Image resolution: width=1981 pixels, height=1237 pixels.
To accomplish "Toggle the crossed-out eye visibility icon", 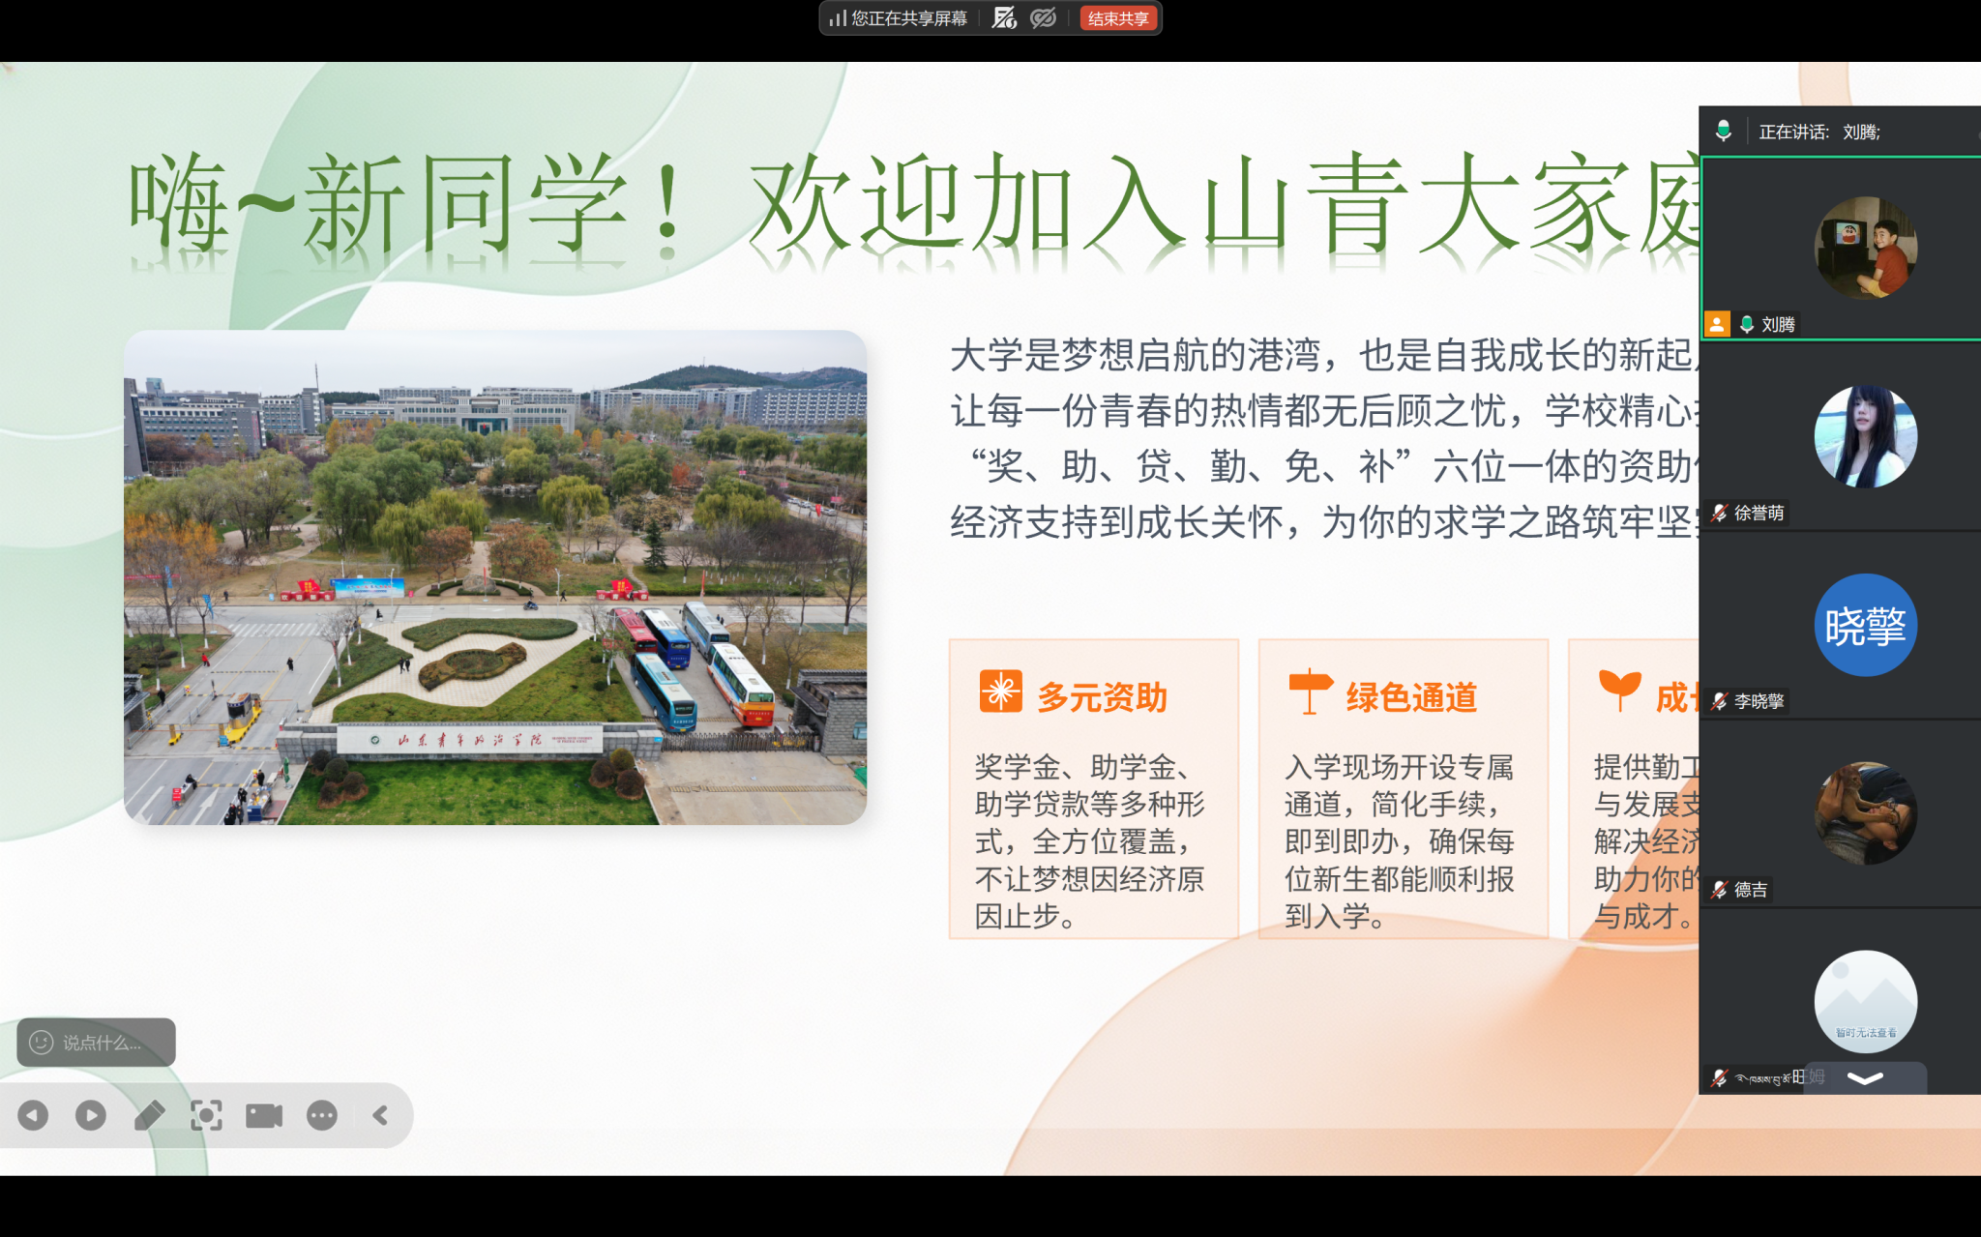I will pos(1043,18).
